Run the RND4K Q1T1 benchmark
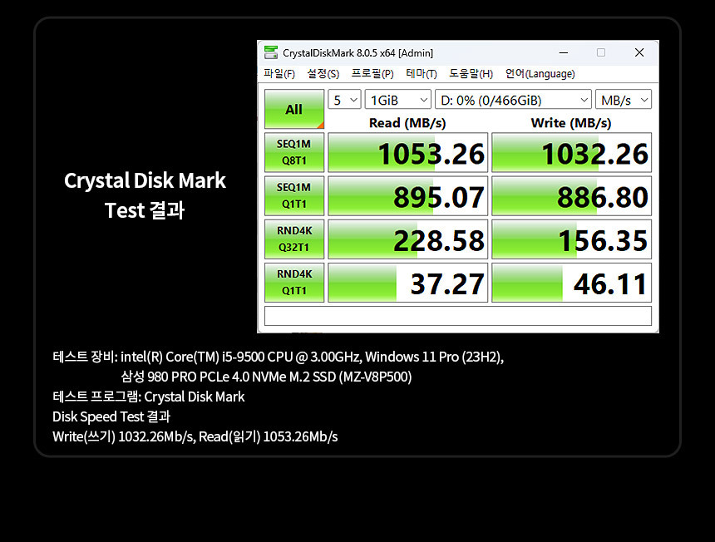The width and height of the screenshot is (715, 542). (294, 283)
